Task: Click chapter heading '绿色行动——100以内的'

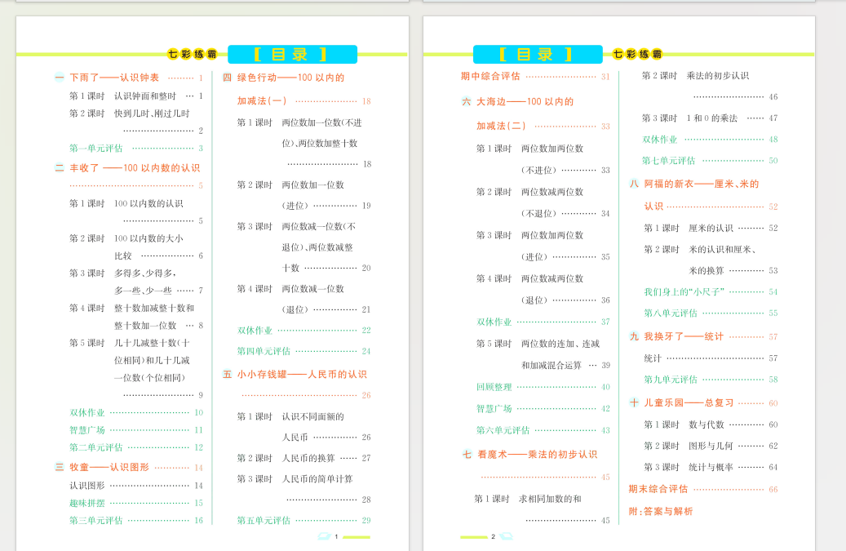Action: pyautogui.click(x=290, y=78)
